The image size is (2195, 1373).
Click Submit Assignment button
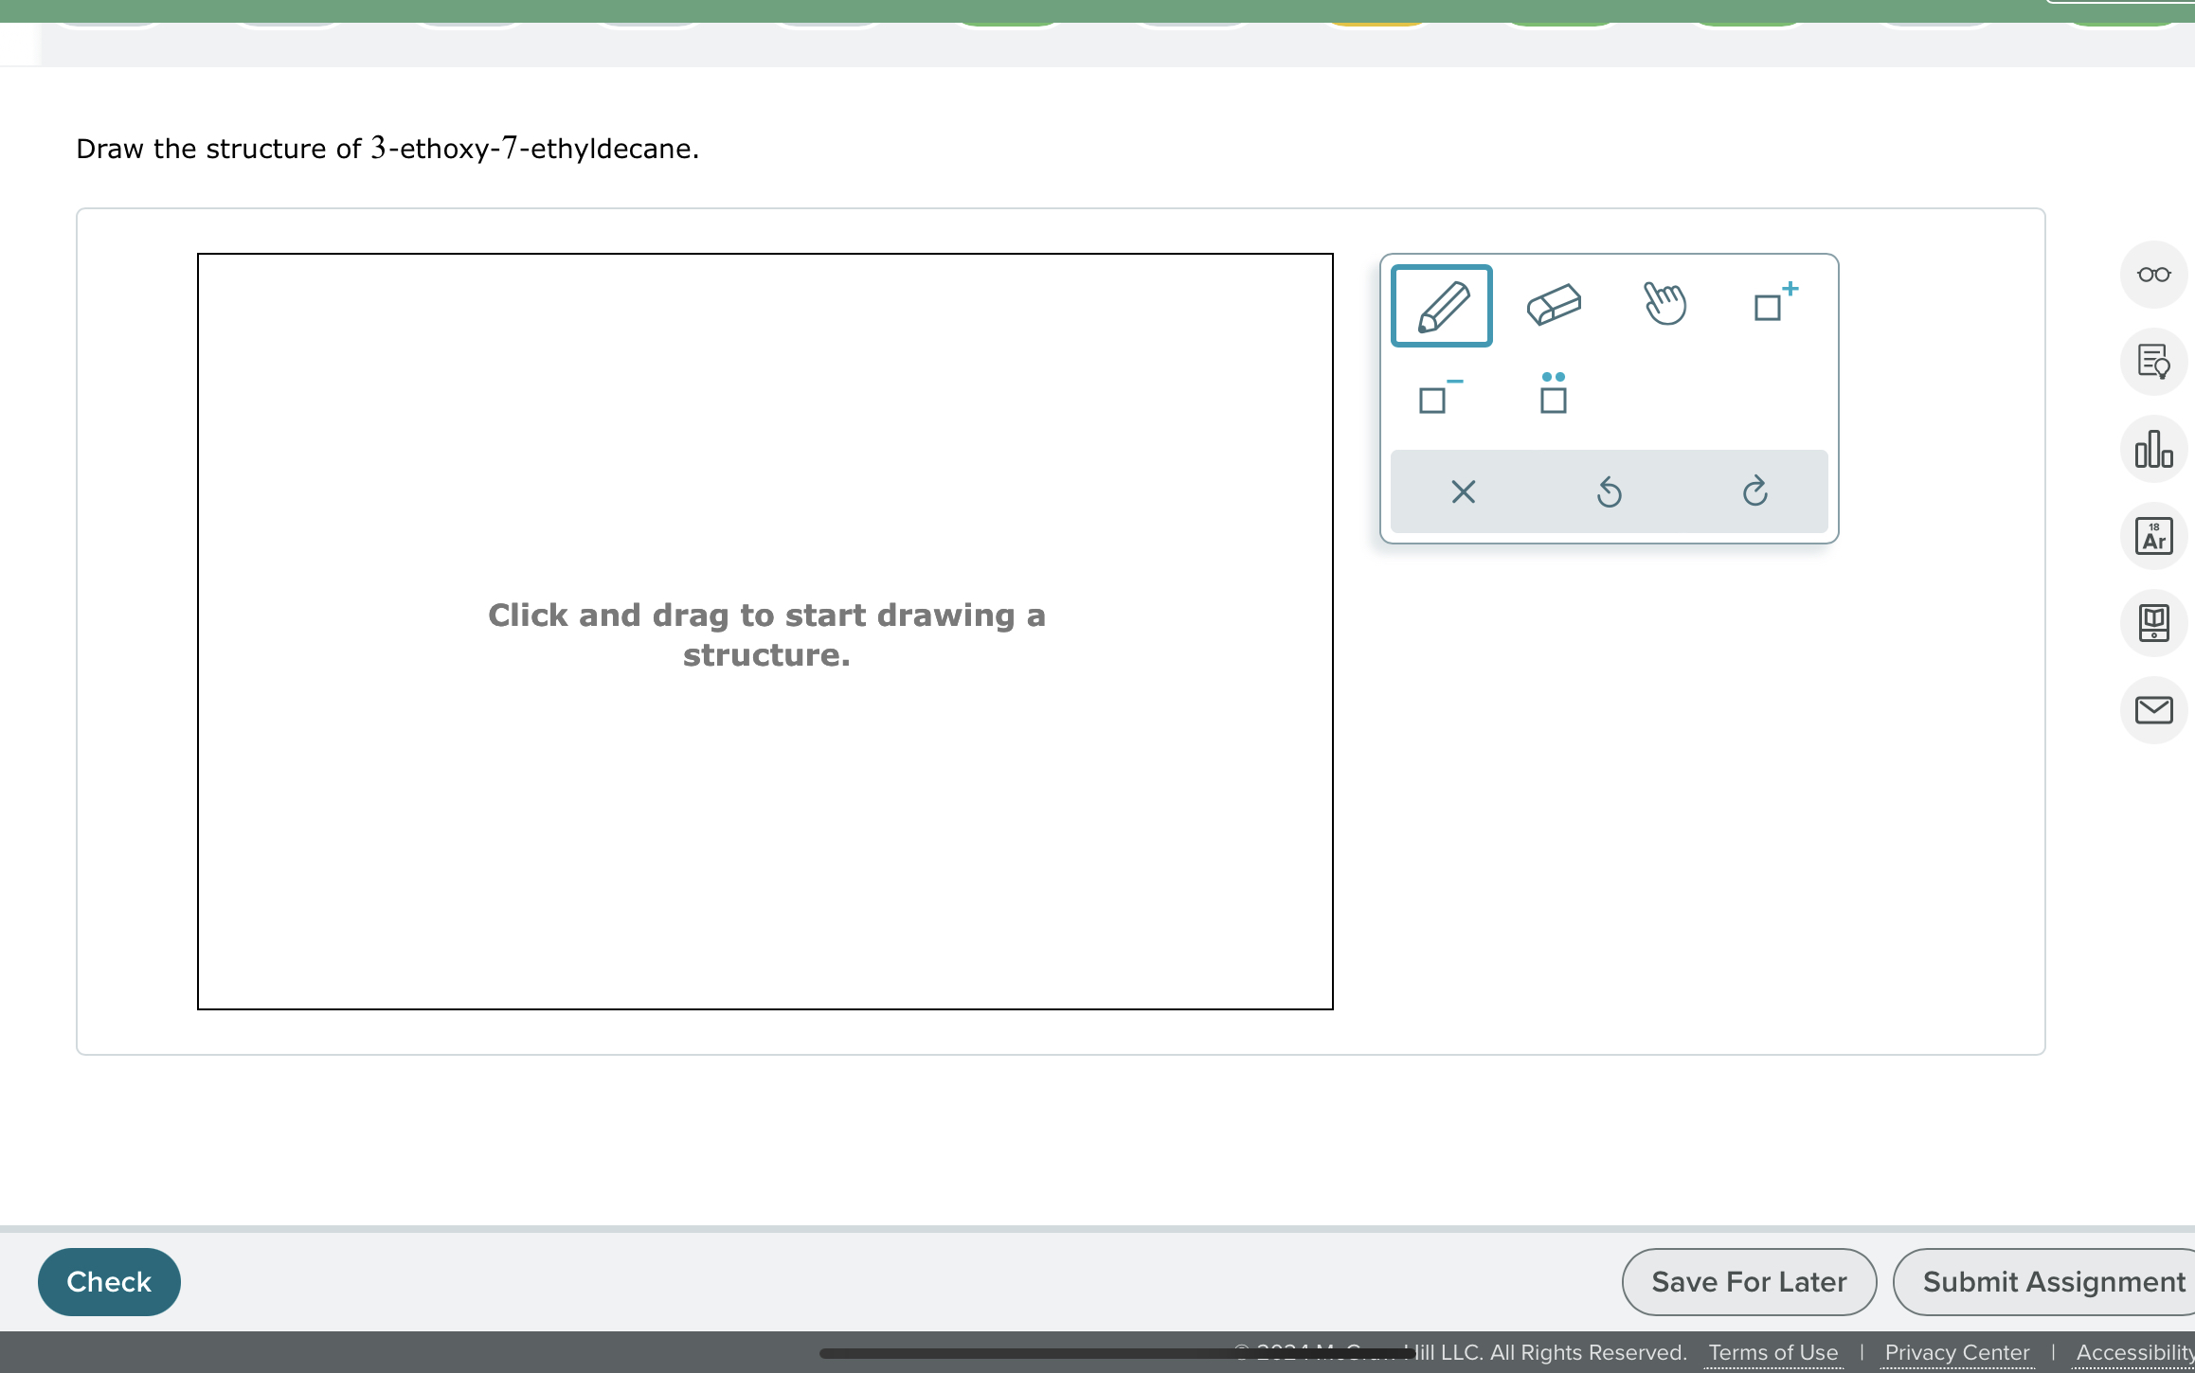tap(2052, 1281)
